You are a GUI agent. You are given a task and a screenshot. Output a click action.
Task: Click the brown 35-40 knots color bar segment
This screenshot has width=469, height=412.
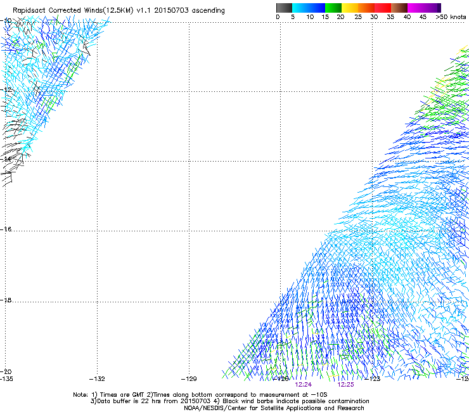(x=399, y=8)
